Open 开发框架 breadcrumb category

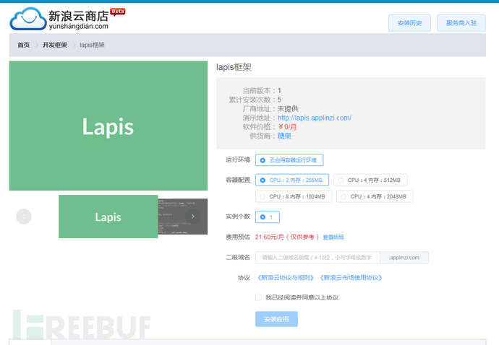55,45
